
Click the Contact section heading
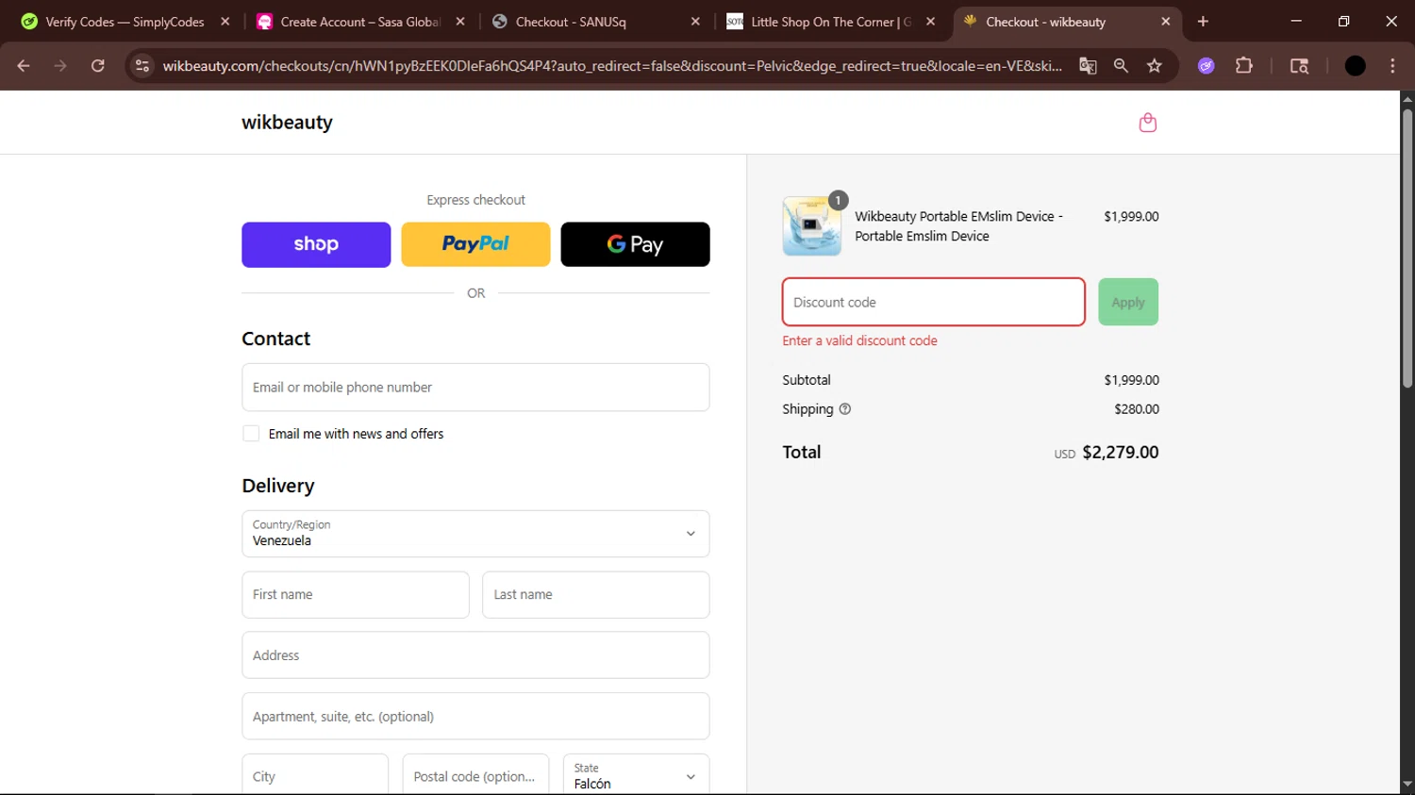275,339
